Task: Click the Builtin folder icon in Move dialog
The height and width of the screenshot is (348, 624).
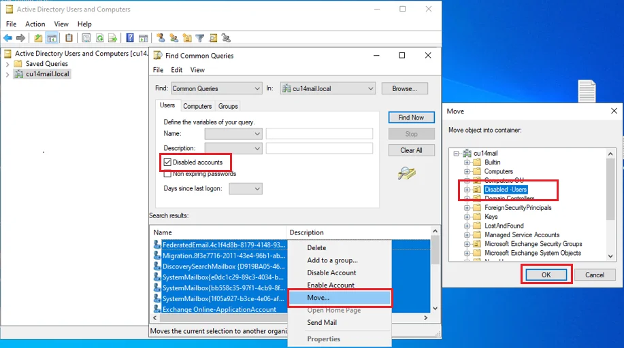Action: tap(477, 162)
